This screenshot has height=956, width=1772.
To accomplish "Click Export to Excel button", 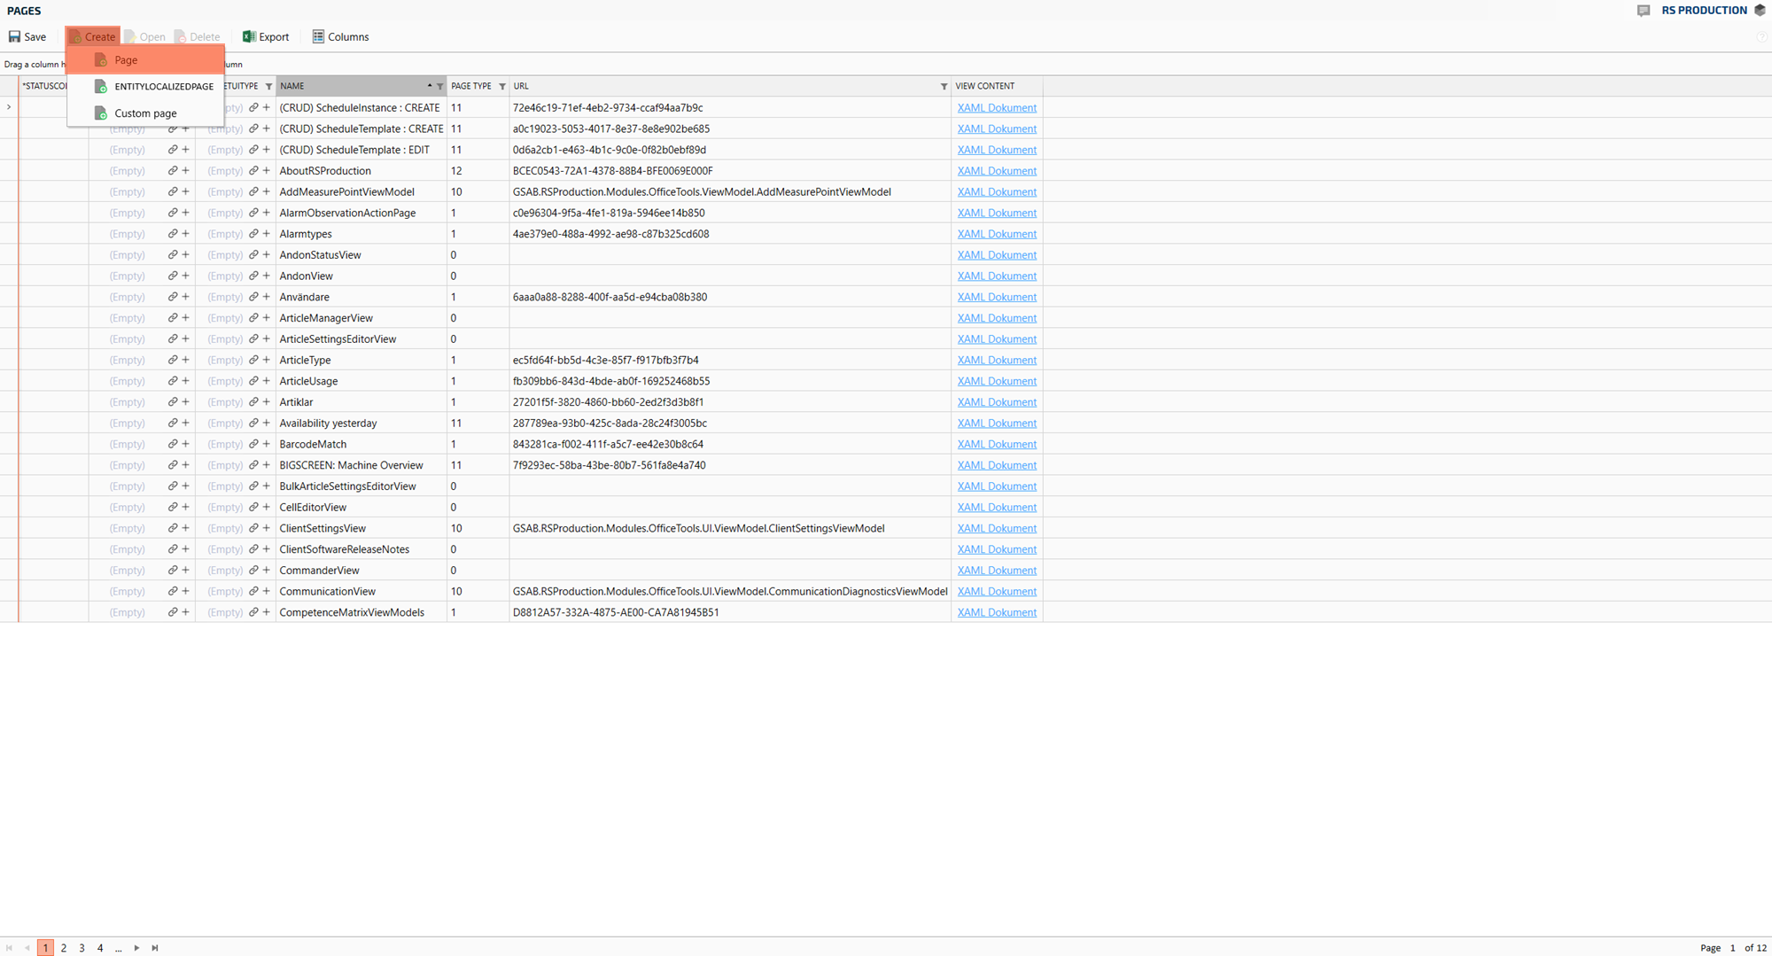I will coord(266,36).
